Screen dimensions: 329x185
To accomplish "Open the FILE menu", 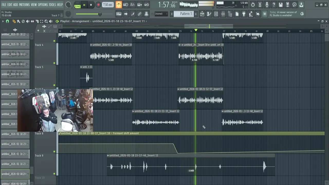I will [x=4, y=5].
